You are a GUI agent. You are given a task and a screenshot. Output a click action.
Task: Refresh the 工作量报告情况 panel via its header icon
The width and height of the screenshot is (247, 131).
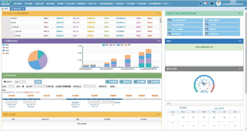click(158, 41)
